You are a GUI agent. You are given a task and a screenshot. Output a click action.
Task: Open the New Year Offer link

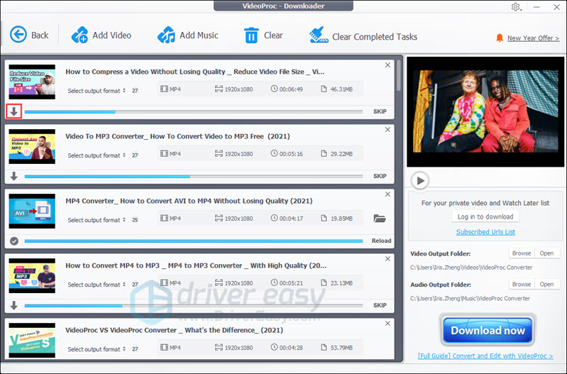coord(533,38)
